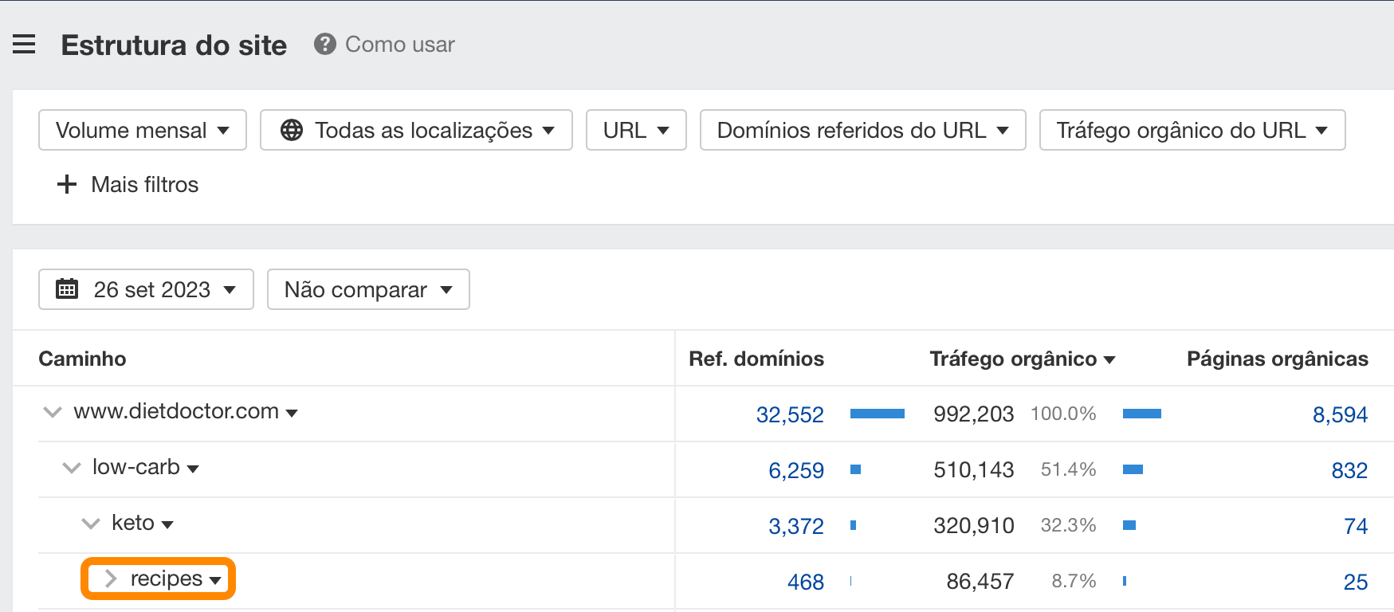Viewport: 1394px width, 612px height.
Task: Open the hamburger menu icon
Action: click(24, 45)
